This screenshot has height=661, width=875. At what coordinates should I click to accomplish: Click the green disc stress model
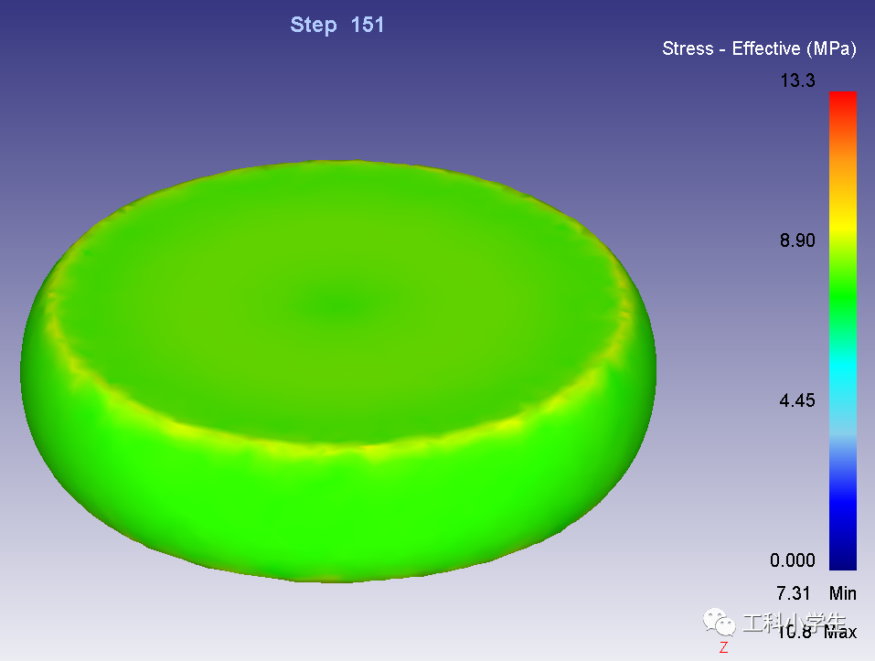[338, 371]
